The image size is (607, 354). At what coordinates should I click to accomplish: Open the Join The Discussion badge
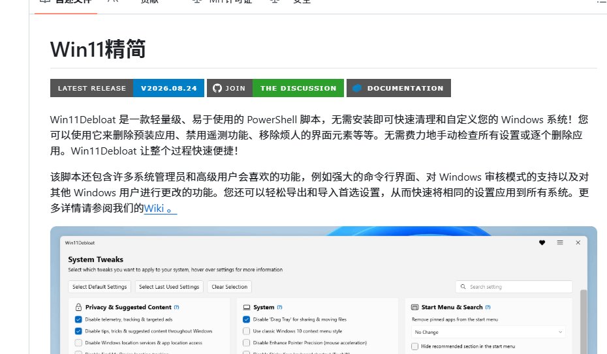[275, 88]
